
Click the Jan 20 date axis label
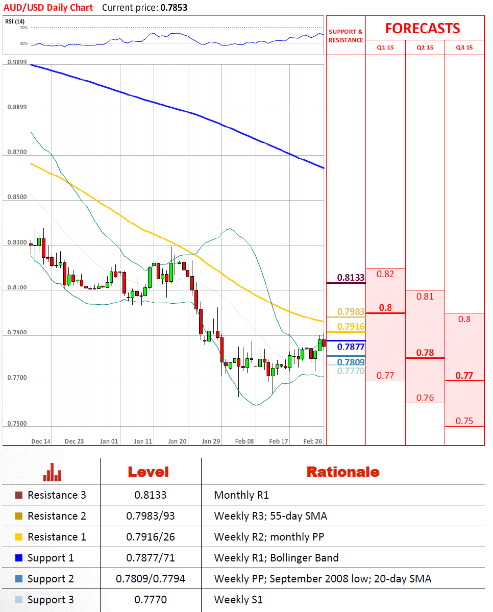click(x=177, y=442)
